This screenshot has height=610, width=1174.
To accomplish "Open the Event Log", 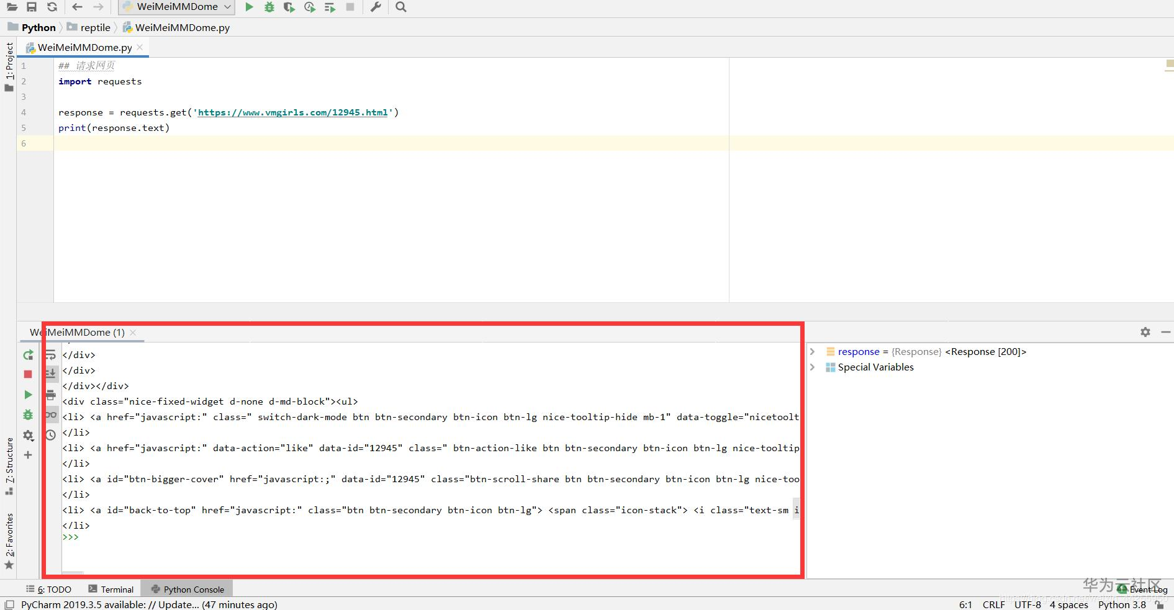I will (1142, 589).
